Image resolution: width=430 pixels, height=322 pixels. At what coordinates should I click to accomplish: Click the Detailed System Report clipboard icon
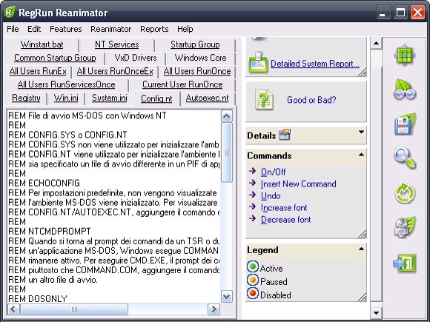(x=258, y=62)
